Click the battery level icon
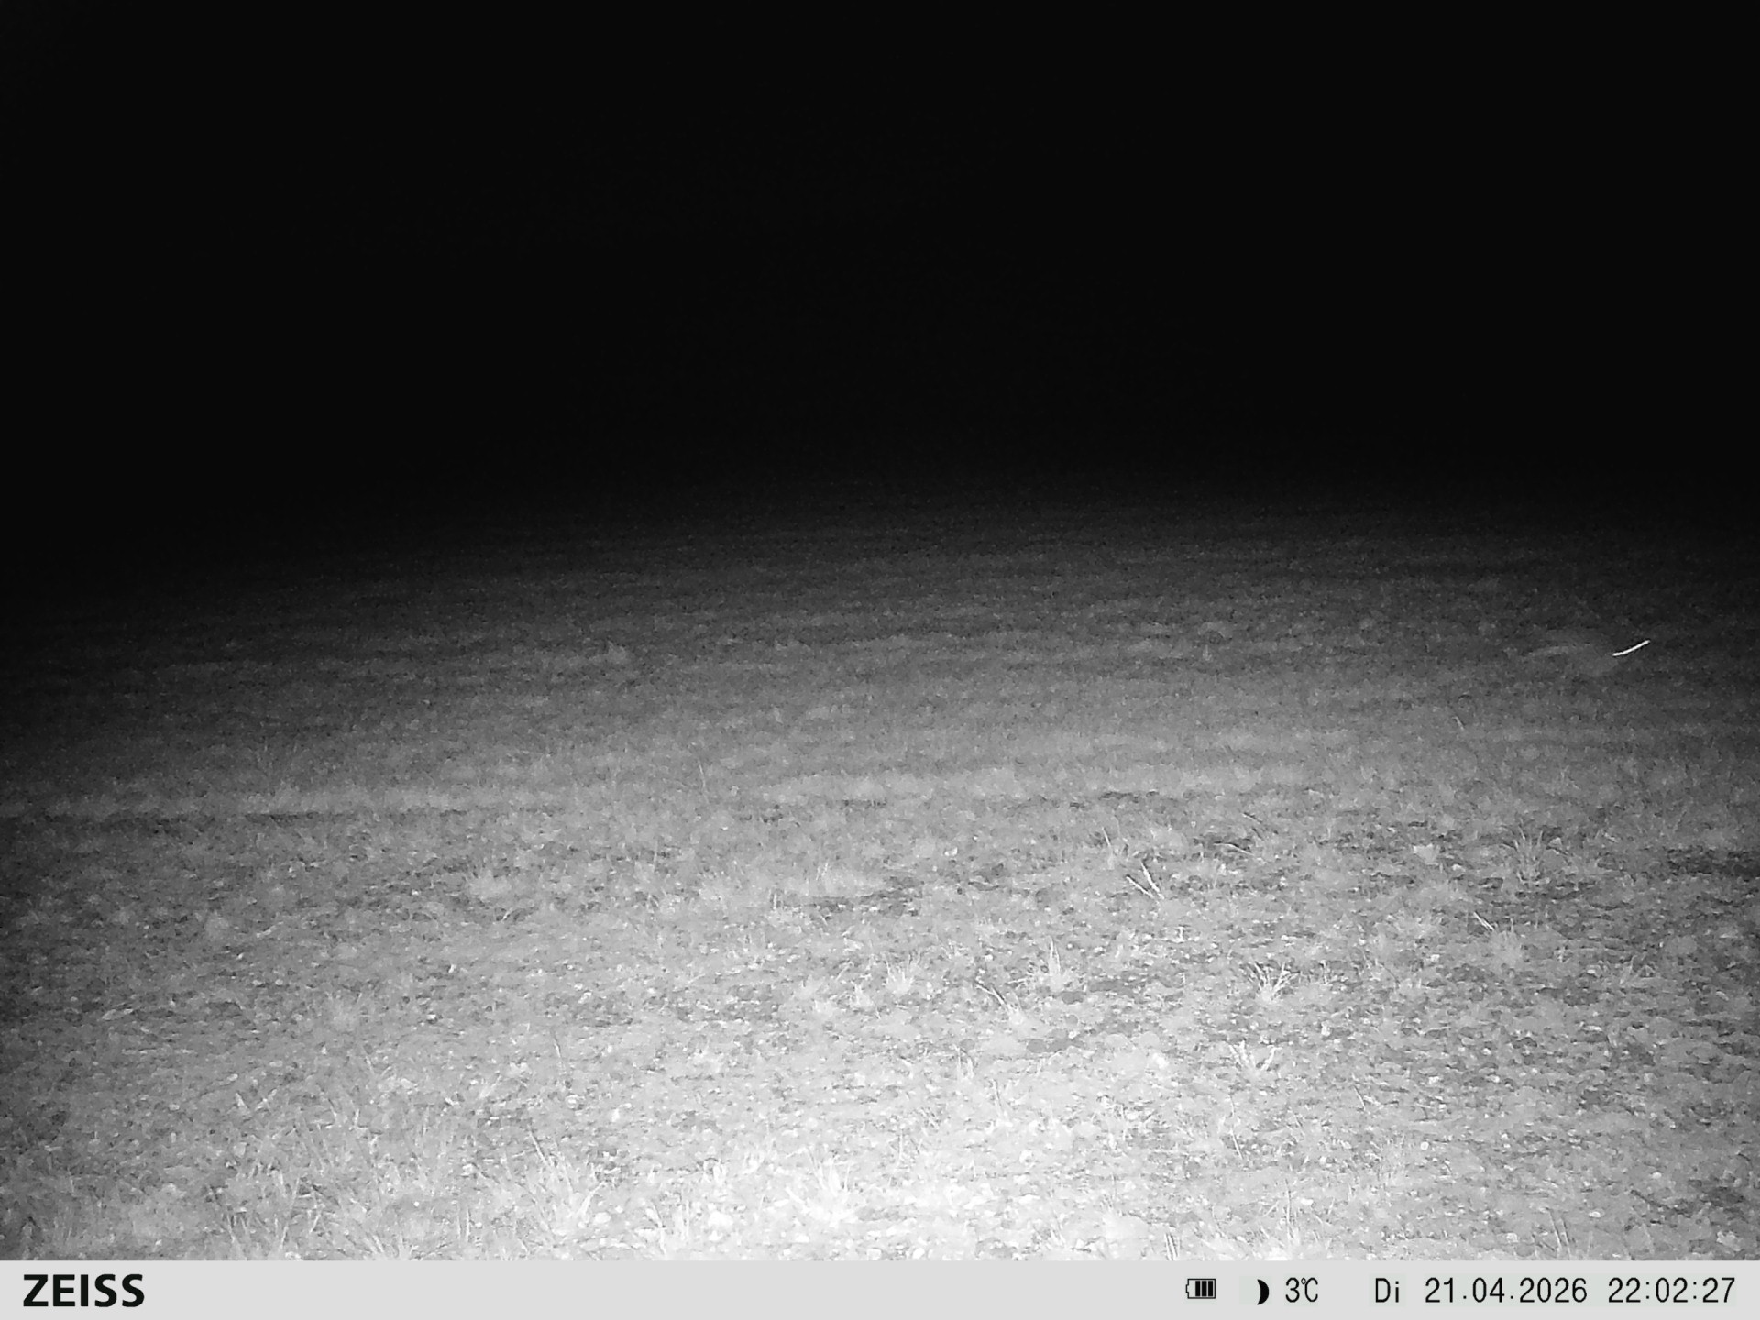1760x1320 pixels. (x=1200, y=1290)
